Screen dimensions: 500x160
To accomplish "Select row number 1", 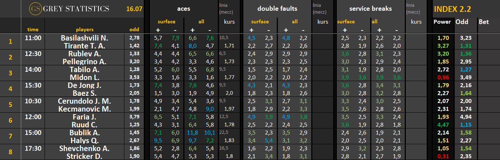I will (10, 42).
